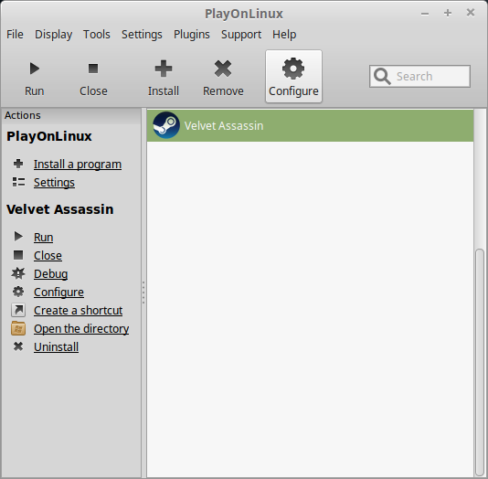Click the Install plus icon in toolbar
This screenshot has width=488, height=479.
164,69
